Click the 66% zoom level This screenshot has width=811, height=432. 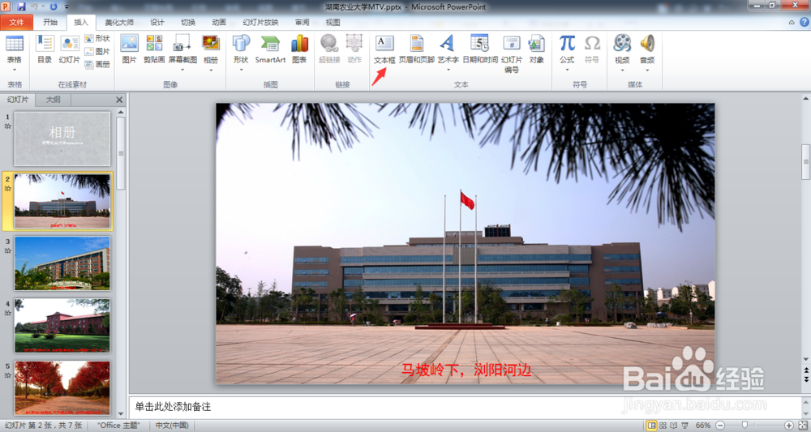point(702,426)
